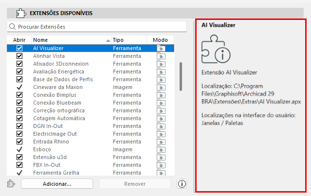Click mode folder icon for Conexão Bimplus
Viewport: 311px width, 196px height.
161,95
